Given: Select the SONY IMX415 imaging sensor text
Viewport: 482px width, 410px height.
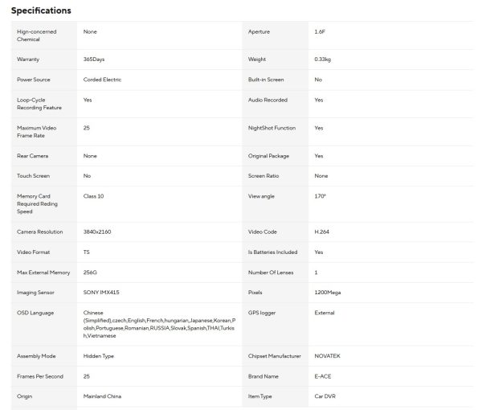Looking at the screenshot, I should (x=101, y=293).
